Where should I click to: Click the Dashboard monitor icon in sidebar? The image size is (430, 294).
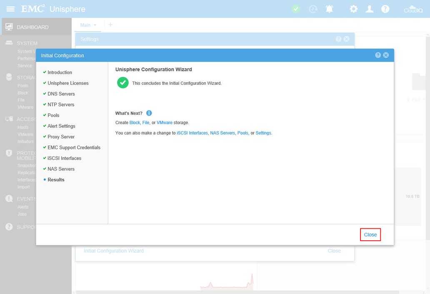click(9, 27)
